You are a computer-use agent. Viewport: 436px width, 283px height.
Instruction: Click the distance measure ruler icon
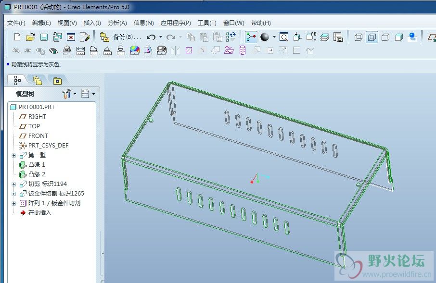pos(80,50)
